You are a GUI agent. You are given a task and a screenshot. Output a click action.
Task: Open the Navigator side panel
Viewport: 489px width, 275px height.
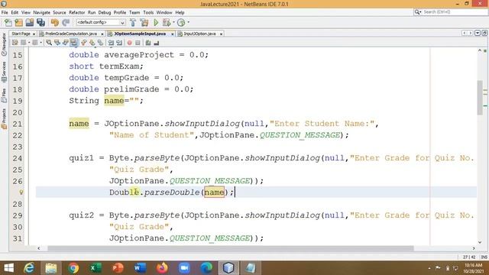(4, 44)
